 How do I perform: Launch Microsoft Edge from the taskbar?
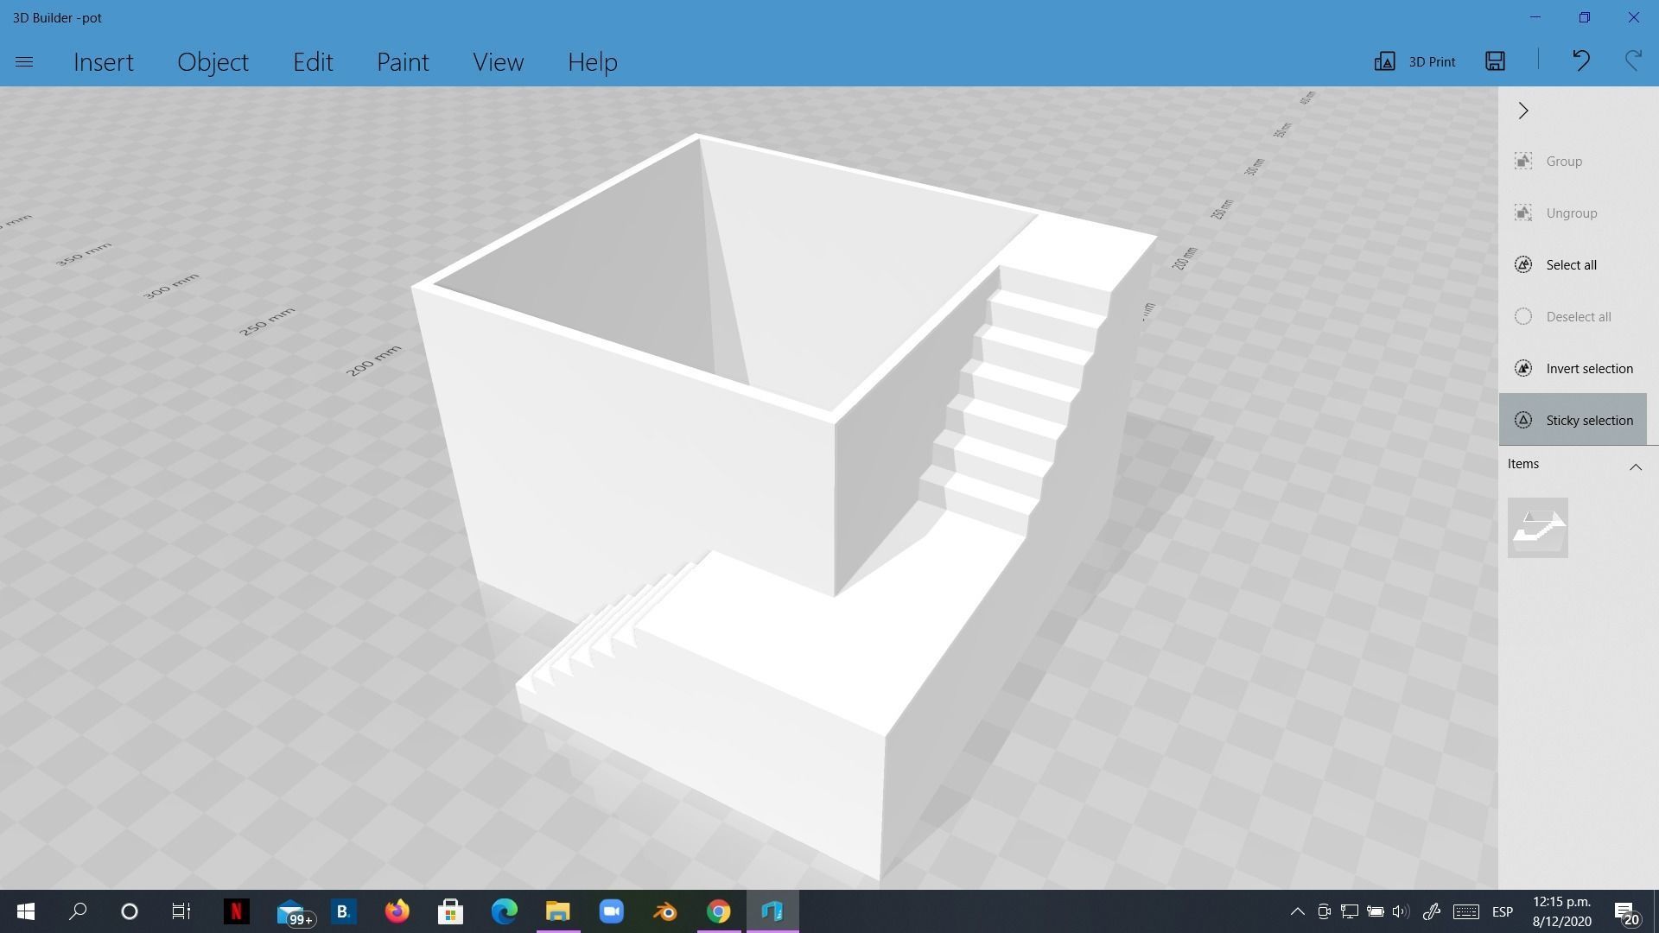(x=505, y=911)
